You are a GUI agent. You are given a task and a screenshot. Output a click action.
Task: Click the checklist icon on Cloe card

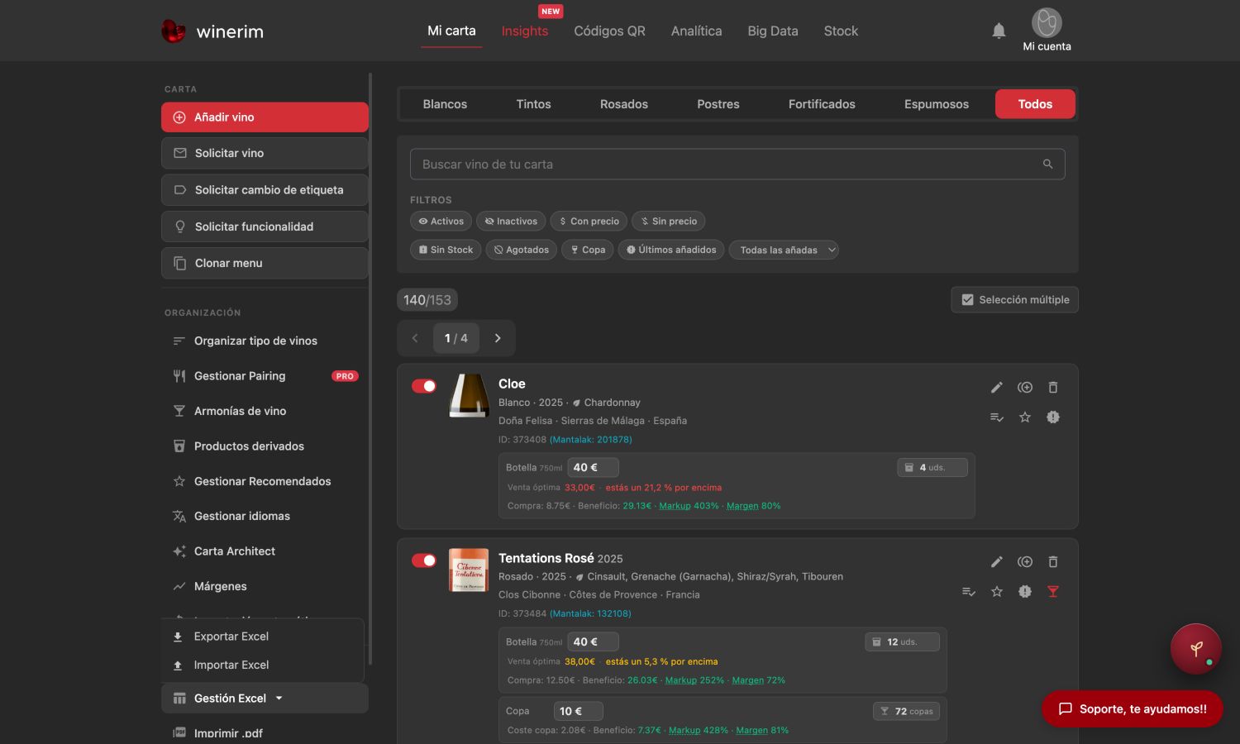tap(997, 417)
